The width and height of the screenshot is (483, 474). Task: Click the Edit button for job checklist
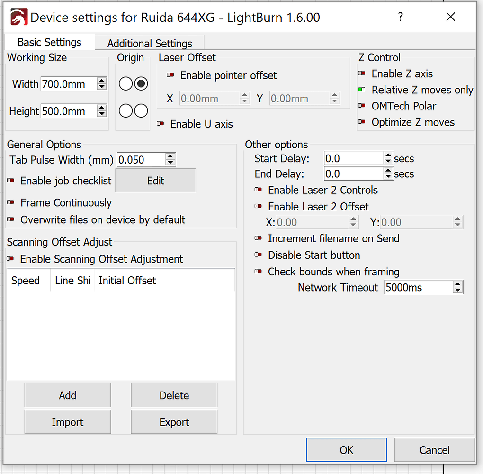(155, 180)
